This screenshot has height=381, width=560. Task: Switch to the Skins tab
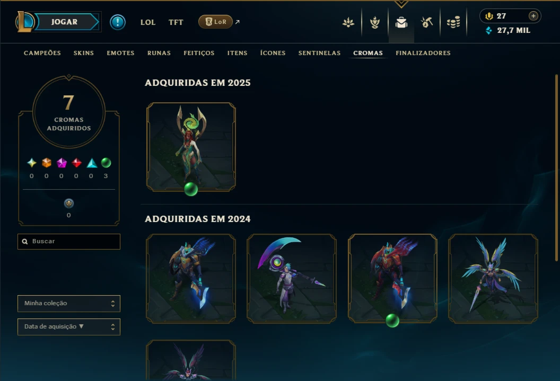[x=84, y=53]
